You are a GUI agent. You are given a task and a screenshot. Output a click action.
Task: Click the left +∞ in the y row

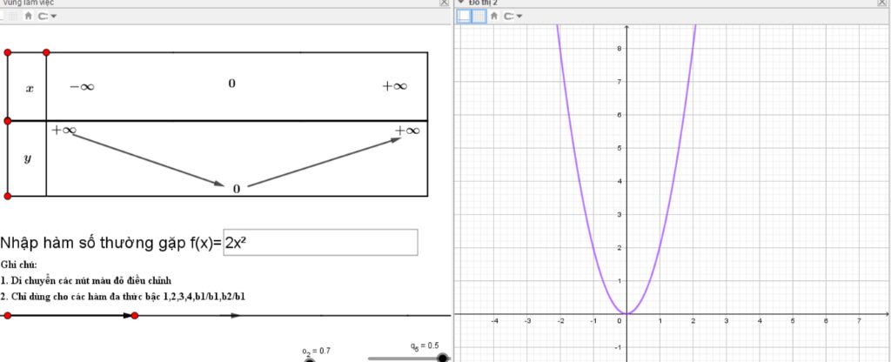point(64,131)
